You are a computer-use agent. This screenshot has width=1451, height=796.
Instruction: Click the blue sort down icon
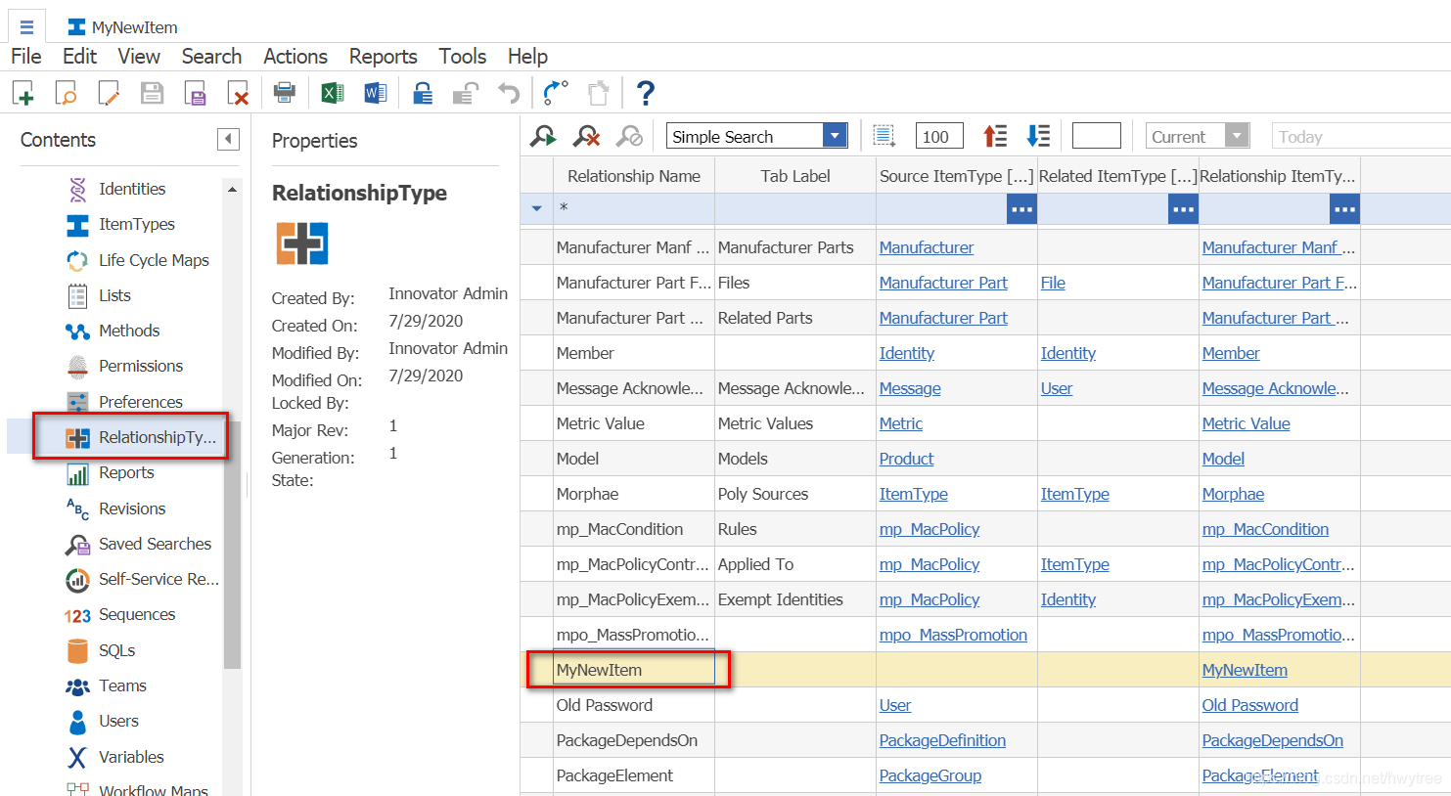click(1038, 136)
